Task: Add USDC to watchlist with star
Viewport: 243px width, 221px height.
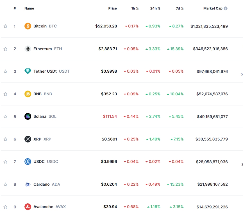Action: pos(5,162)
